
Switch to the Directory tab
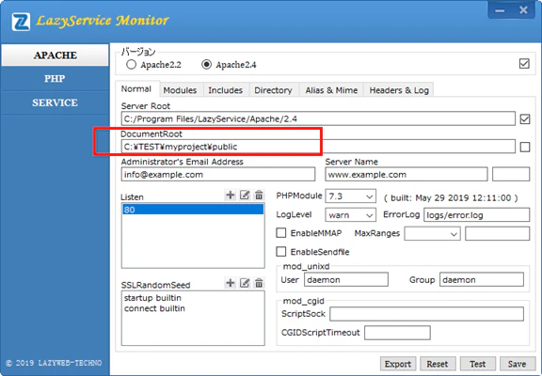click(x=273, y=90)
